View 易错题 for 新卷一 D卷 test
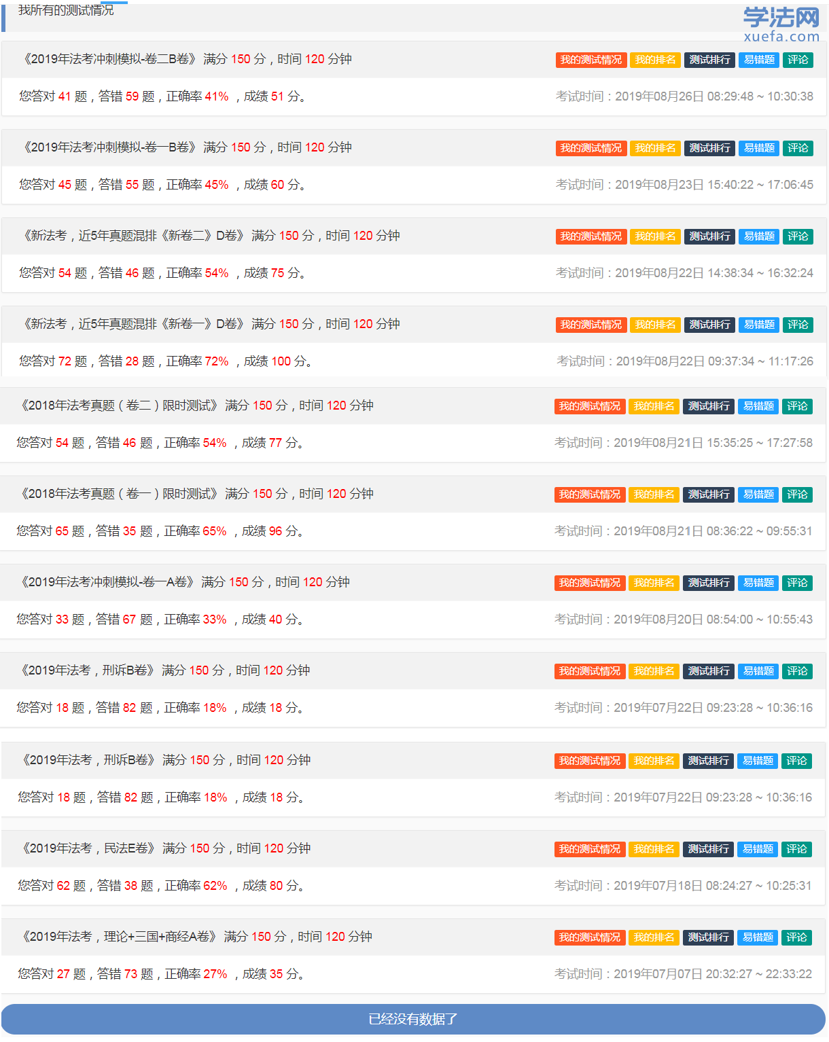Screen dimensions: 829x1042 point(759,325)
